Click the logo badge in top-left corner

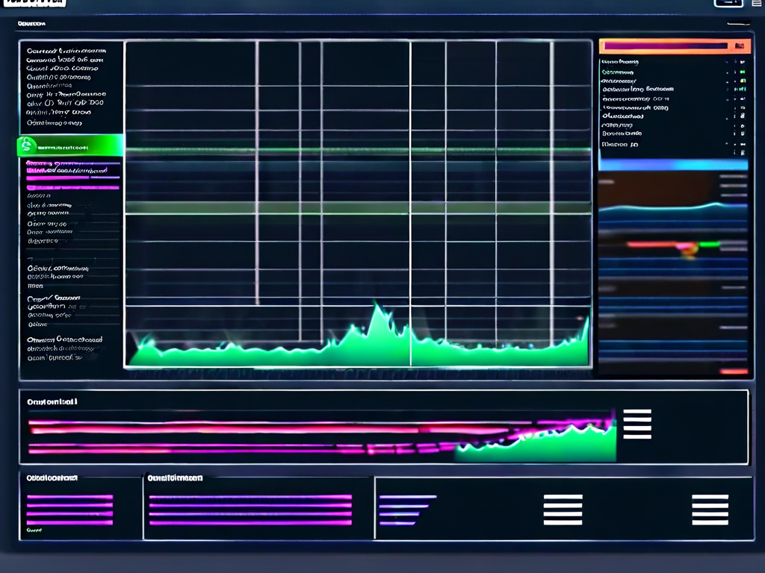(34, 3)
